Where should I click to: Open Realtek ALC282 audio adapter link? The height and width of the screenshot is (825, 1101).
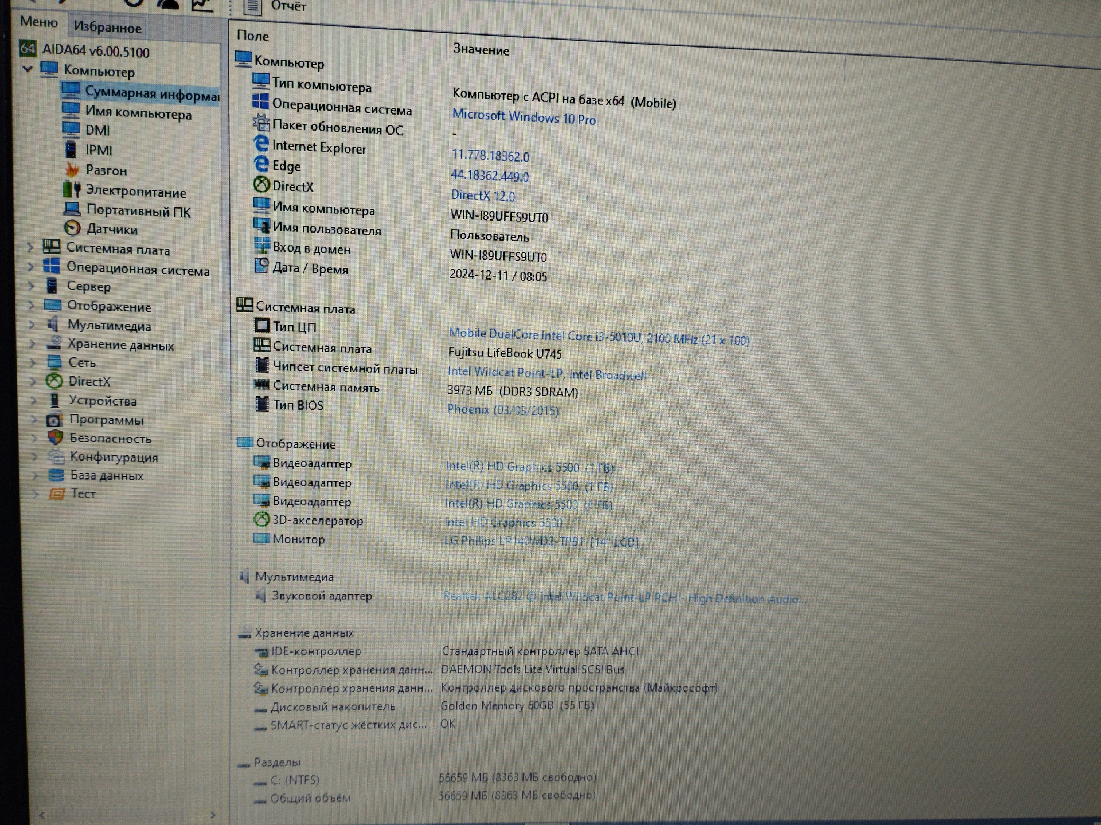coord(624,597)
